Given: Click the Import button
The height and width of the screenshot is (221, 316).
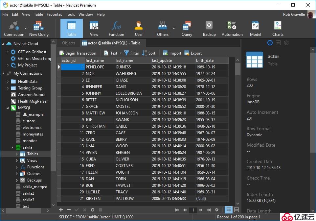Looking at the screenshot, I should [172, 53].
